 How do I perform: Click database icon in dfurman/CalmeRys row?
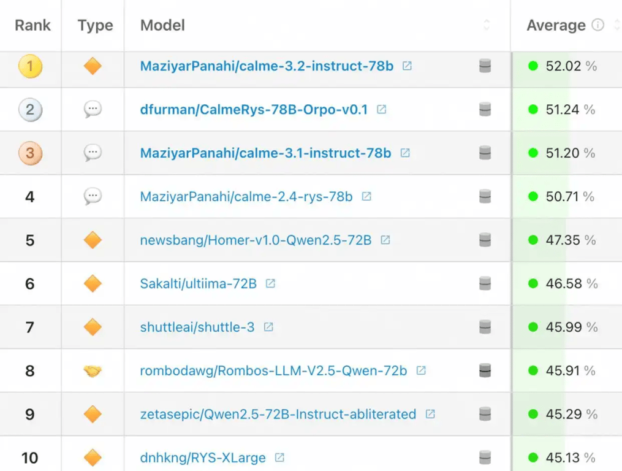click(x=485, y=109)
